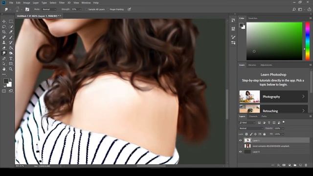Hide Layer 0 visibility eye

(240, 152)
